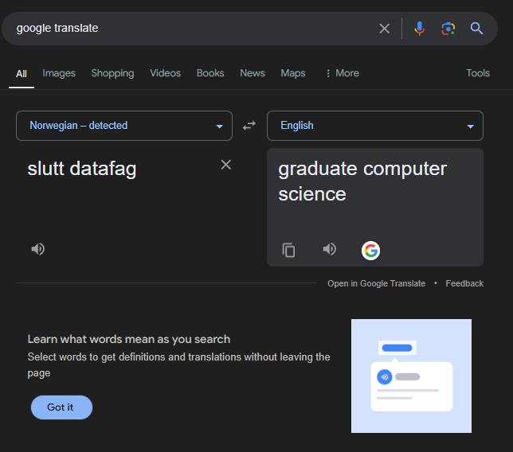Click the source text 'slutt datafag'
This screenshot has height=452, width=513.
tap(82, 169)
